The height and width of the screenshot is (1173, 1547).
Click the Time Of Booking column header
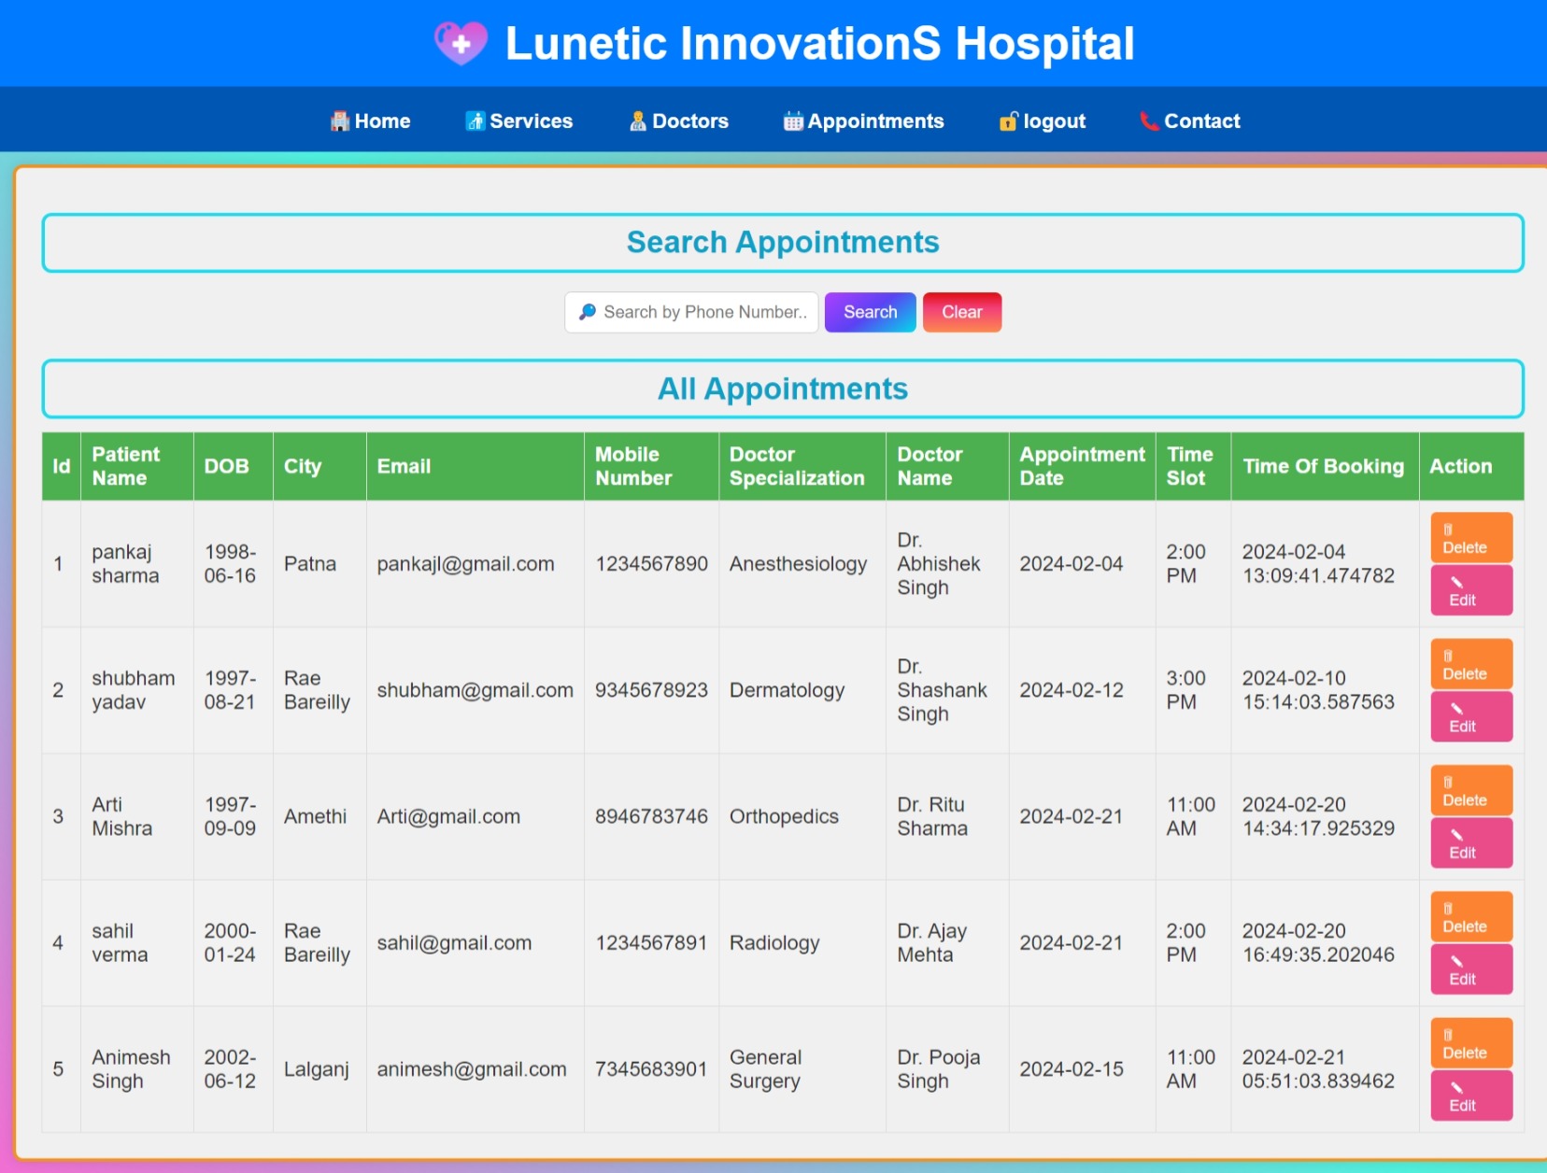tap(1323, 466)
